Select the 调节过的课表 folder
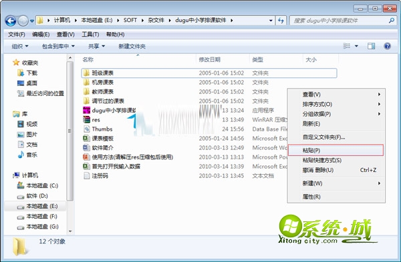The height and width of the screenshot is (262, 401). [x=104, y=101]
